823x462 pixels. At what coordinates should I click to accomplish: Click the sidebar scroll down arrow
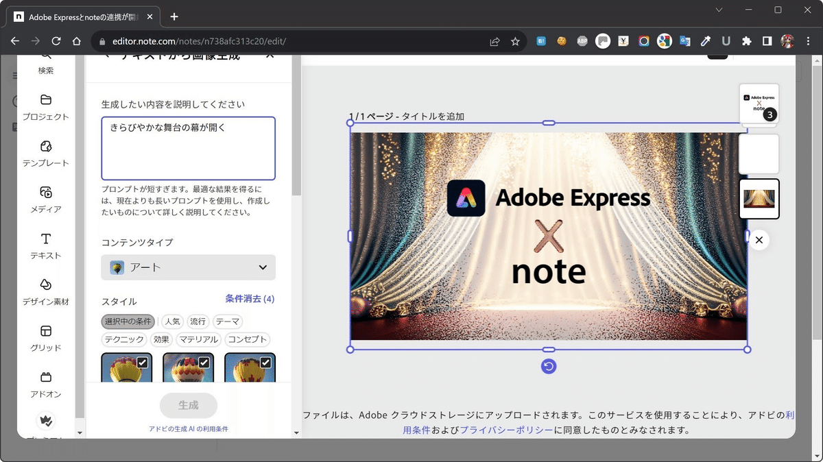80,433
